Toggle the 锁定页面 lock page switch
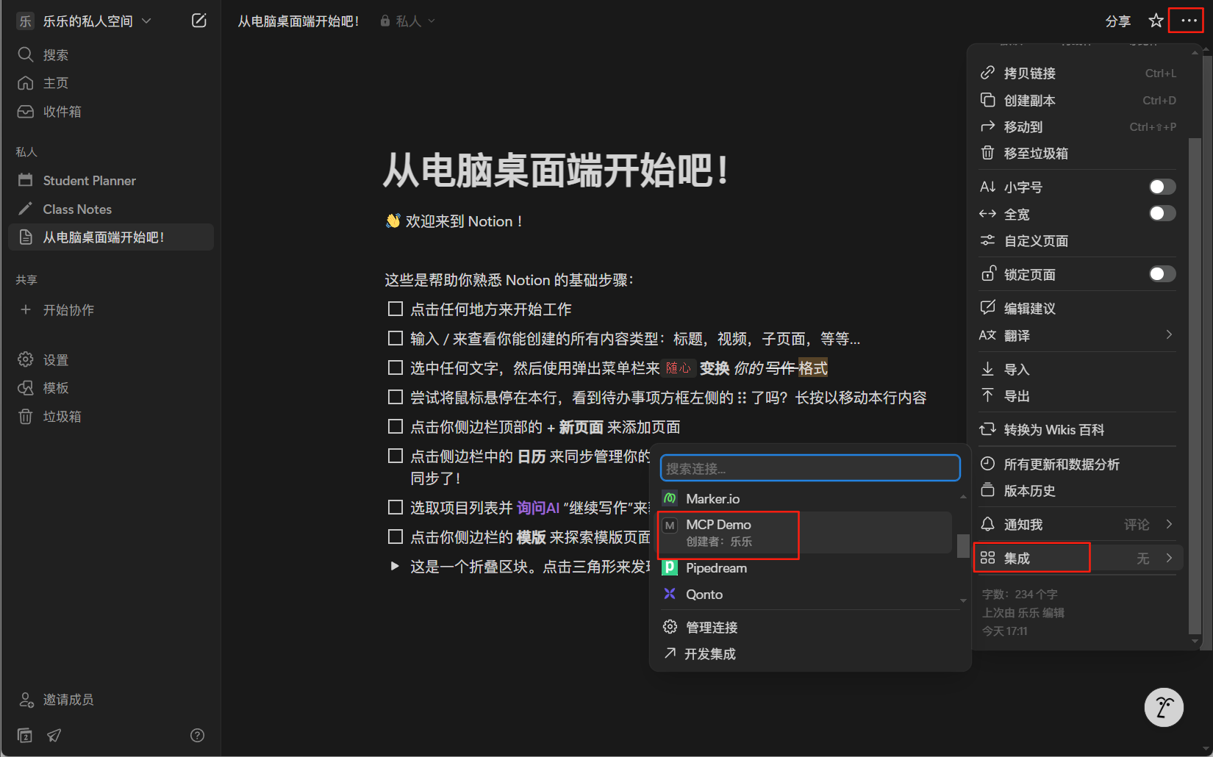Image resolution: width=1213 pixels, height=757 pixels. point(1162,274)
